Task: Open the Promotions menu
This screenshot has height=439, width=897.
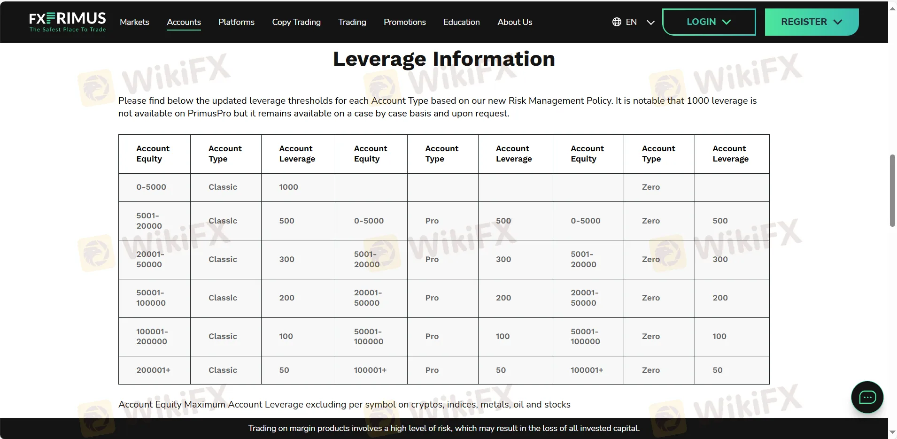Action: tap(405, 22)
